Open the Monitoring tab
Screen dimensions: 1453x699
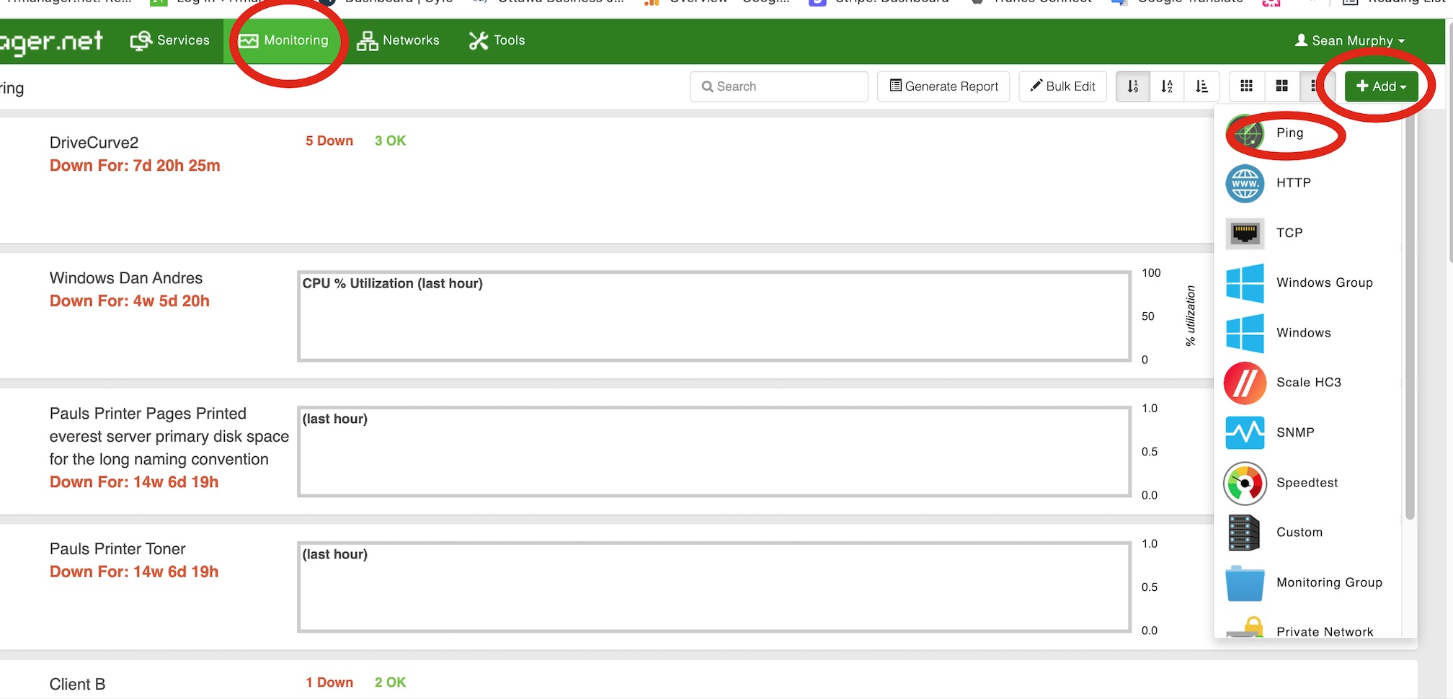tap(285, 40)
